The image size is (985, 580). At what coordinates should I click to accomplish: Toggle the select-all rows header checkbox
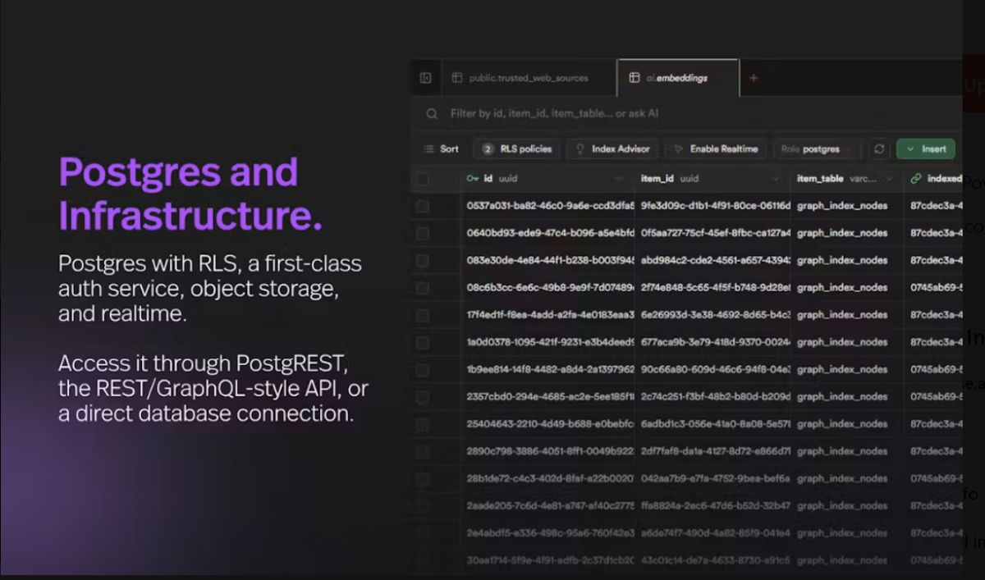[x=423, y=179]
